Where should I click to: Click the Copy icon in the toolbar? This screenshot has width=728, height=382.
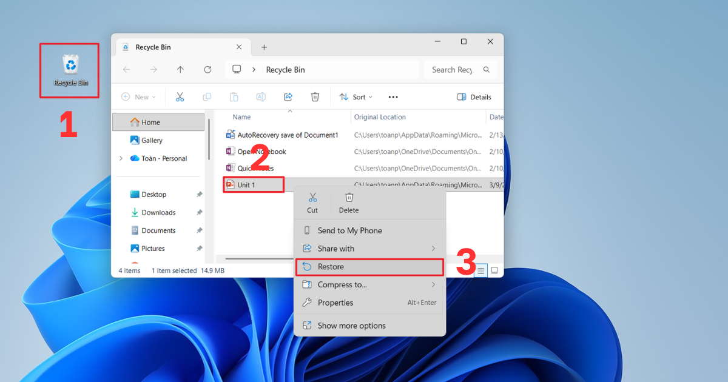click(206, 96)
